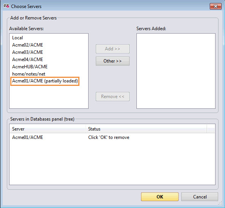The image size is (225, 208).
Task: Sort by the Server column header
Action: coord(48,129)
